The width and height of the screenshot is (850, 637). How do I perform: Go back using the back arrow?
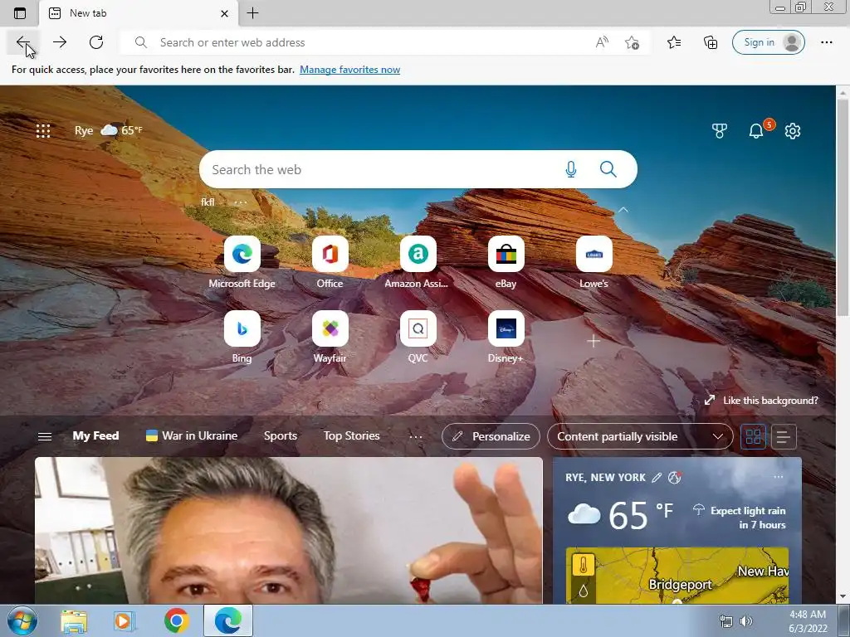pos(22,42)
